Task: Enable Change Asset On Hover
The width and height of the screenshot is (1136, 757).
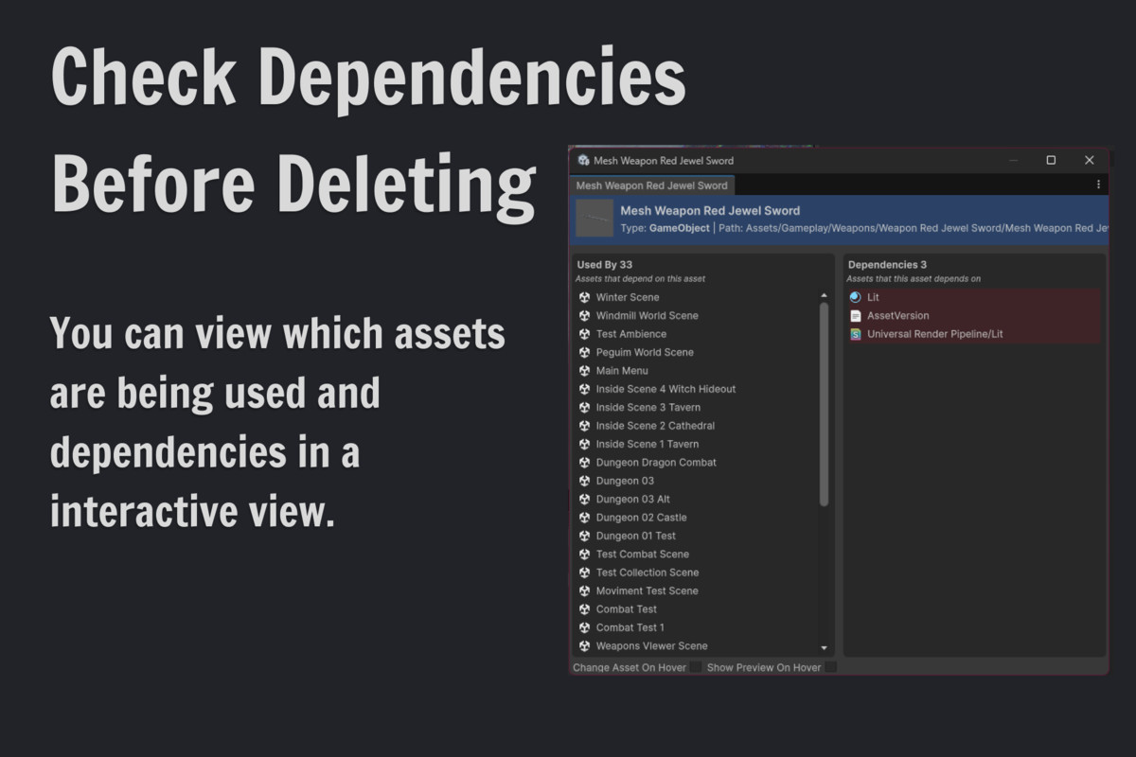Action: point(695,667)
